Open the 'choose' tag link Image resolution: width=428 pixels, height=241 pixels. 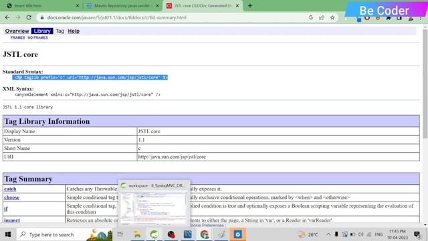click(12, 197)
